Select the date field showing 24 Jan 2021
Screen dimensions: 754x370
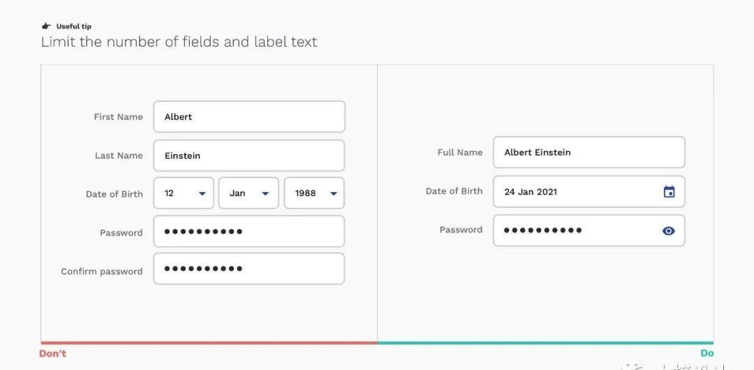coord(589,191)
